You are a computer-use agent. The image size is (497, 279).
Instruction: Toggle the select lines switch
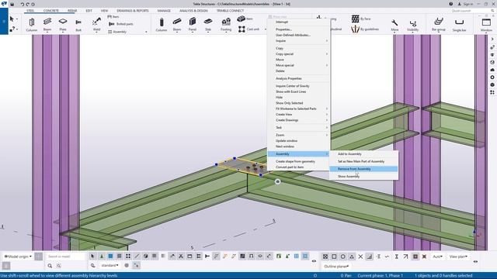[137, 257]
